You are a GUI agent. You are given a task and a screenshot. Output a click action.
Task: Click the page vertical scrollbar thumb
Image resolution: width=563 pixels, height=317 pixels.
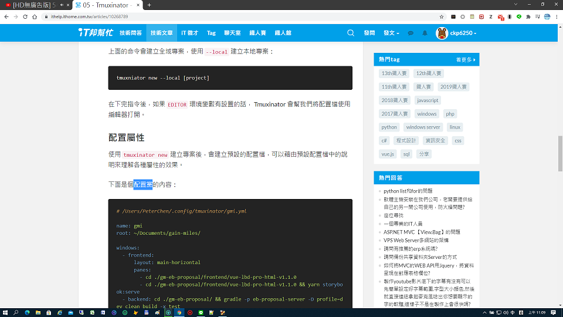coord(559,153)
